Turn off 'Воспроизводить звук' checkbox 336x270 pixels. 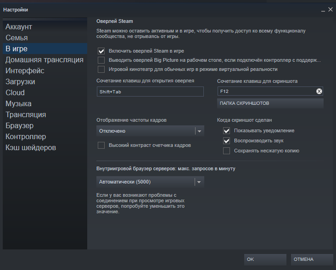click(227, 141)
